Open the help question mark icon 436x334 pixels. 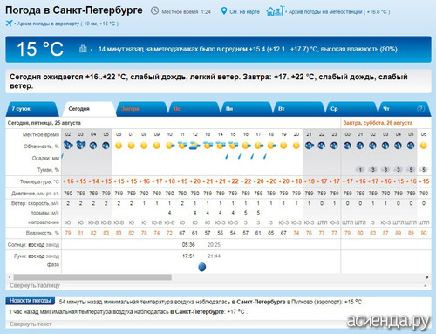coord(420,109)
